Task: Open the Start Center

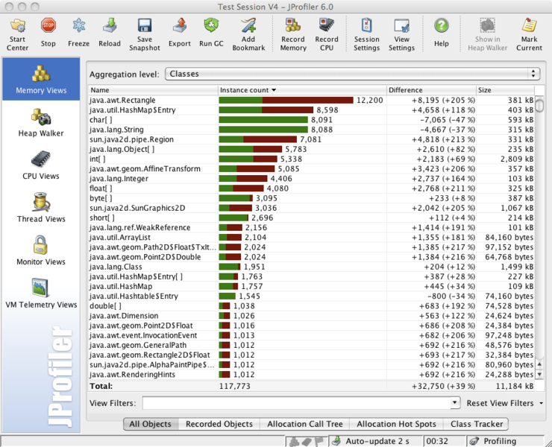Action: pos(17,34)
